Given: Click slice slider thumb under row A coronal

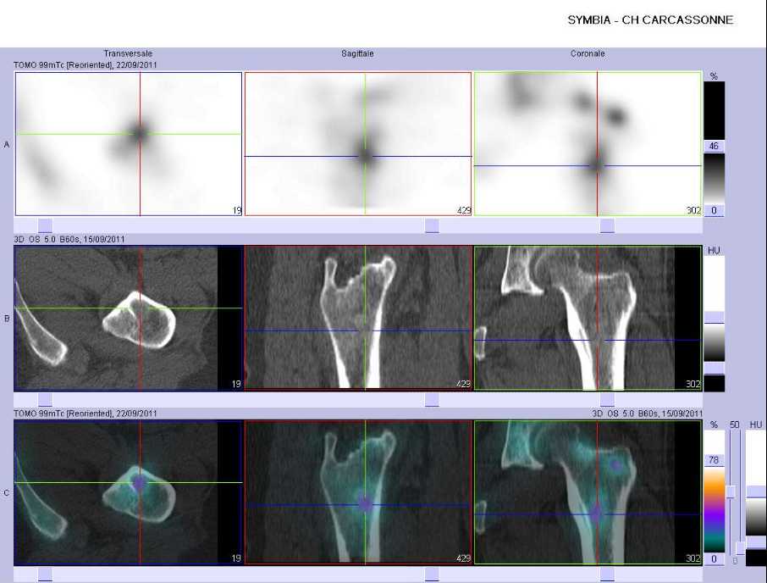Looking at the screenshot, I should [607, 225].
